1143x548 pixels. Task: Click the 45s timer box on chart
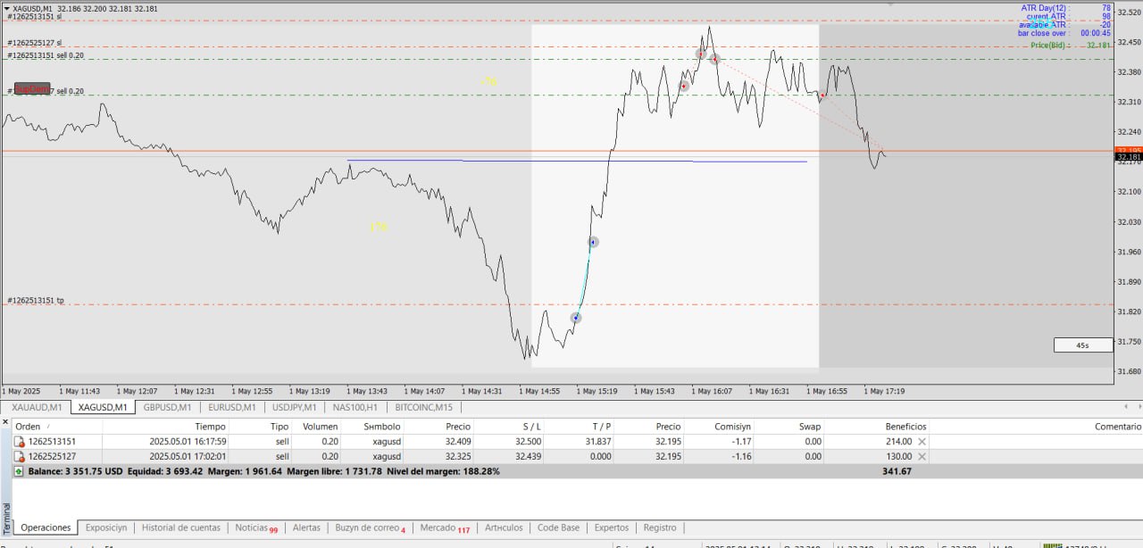pos(1082,345)
